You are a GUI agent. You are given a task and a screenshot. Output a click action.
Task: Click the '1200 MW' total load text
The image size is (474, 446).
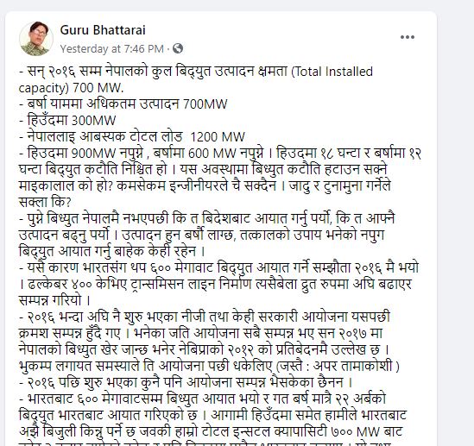218,137
